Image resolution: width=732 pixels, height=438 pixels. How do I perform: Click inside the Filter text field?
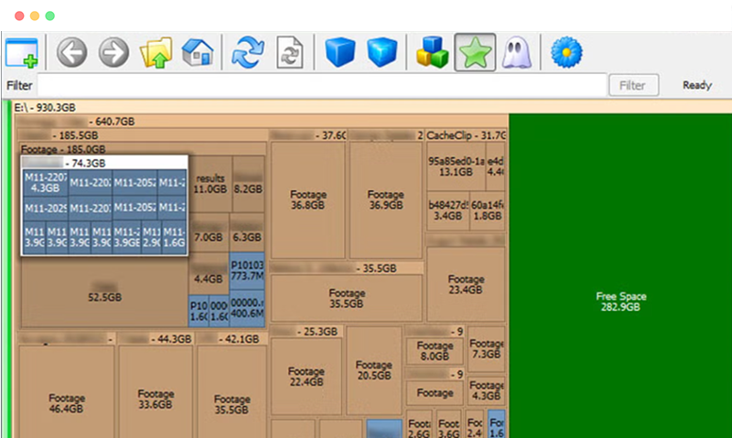[x=320, y=86]
